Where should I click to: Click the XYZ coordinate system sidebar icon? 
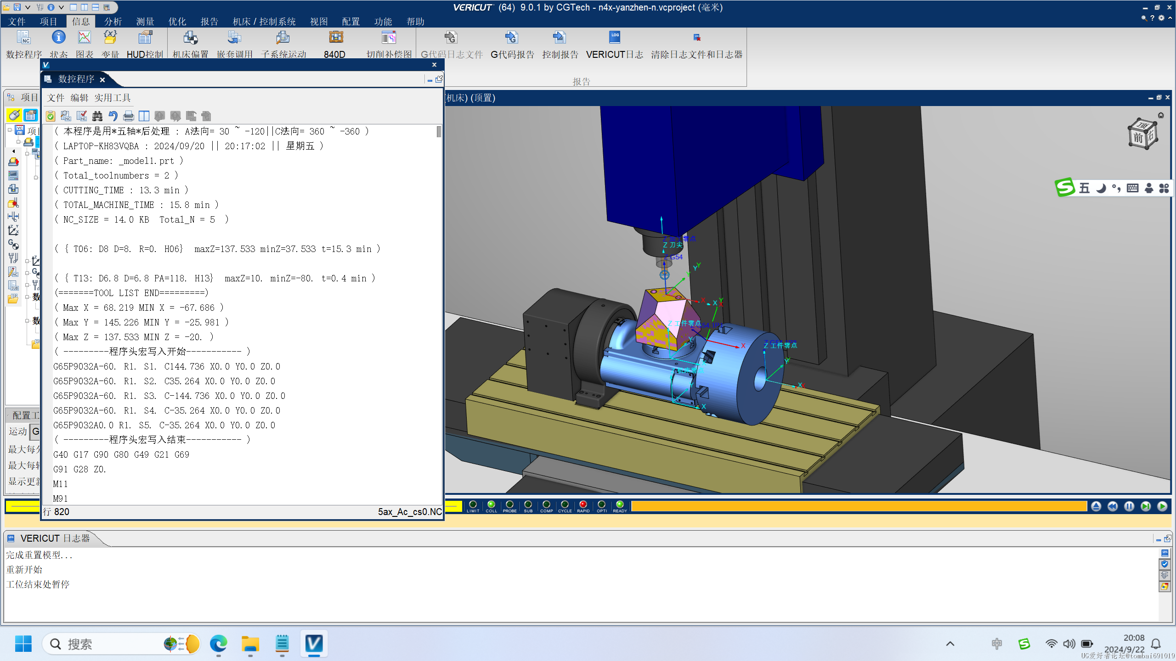pos(13,230)
